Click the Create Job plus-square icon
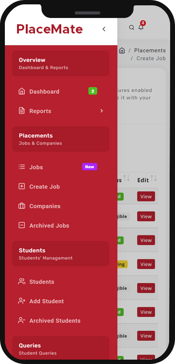The width and height of the screenshot is (175, 364). tap(21, 186)
